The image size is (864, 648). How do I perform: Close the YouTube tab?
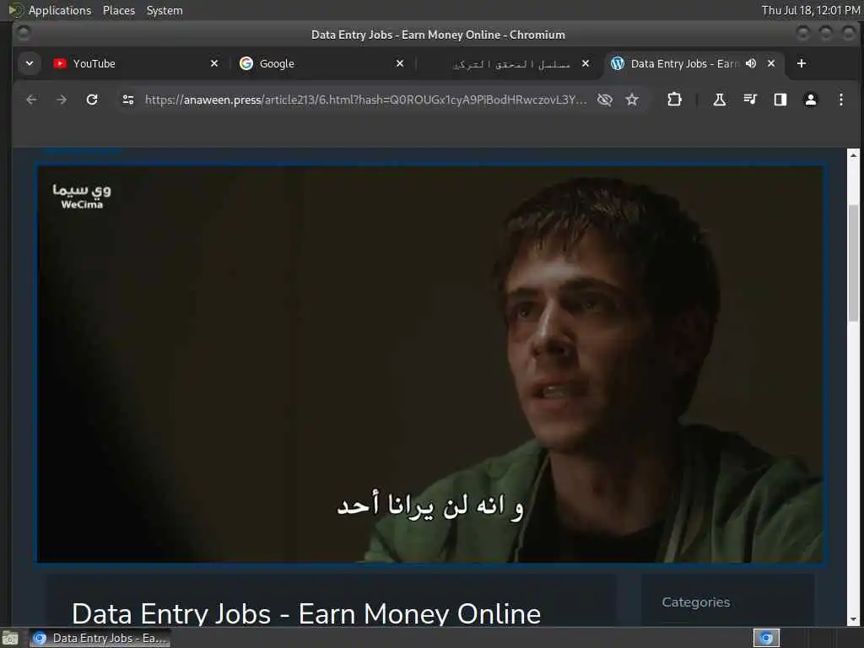click(214, 63)
